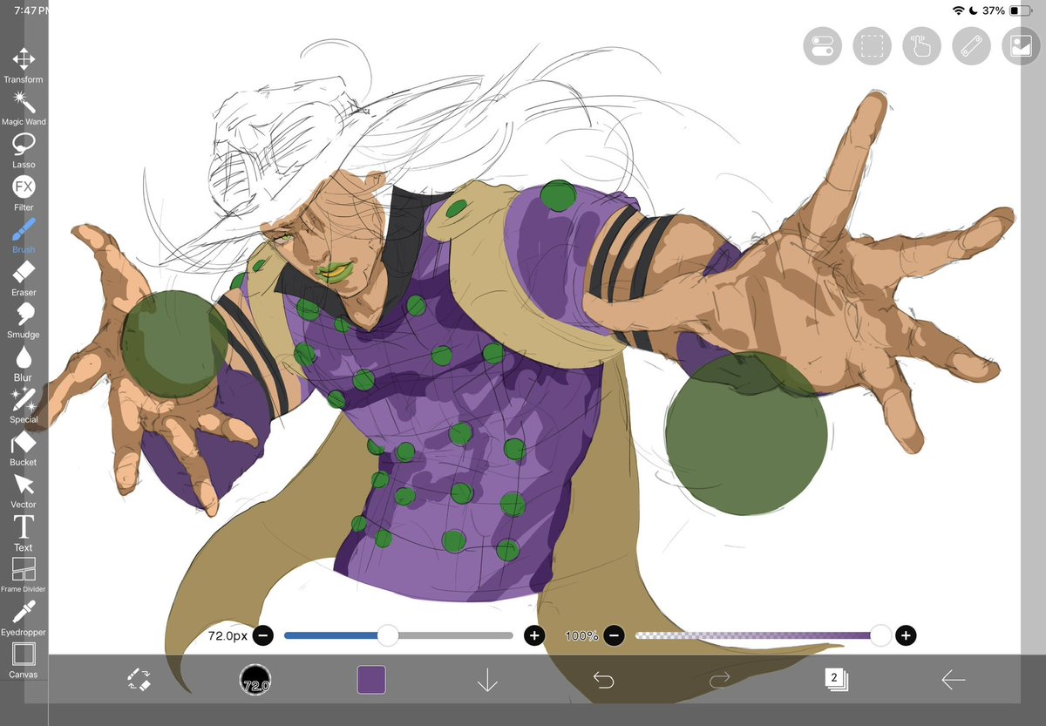1046x726 pixels.
Task: Select the Transform tool
Action: [23, 65]
